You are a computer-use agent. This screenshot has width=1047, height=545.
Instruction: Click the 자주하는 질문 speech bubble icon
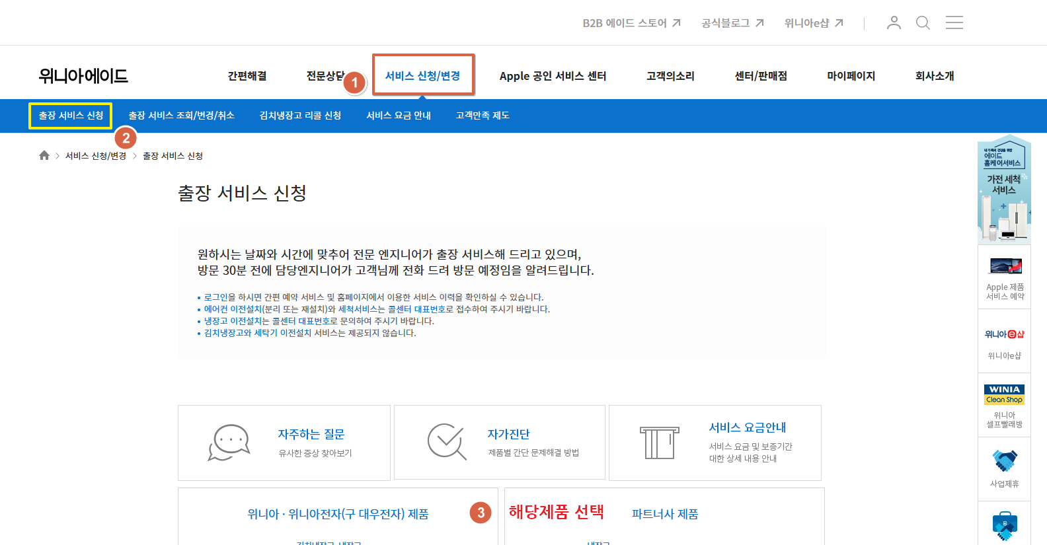[229, 443]
